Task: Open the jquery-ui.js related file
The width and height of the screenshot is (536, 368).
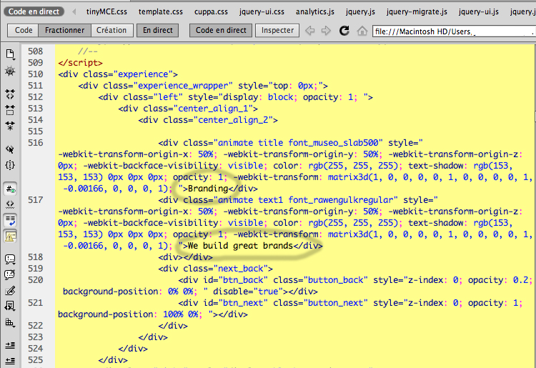Action: click(x=479, y=11)
